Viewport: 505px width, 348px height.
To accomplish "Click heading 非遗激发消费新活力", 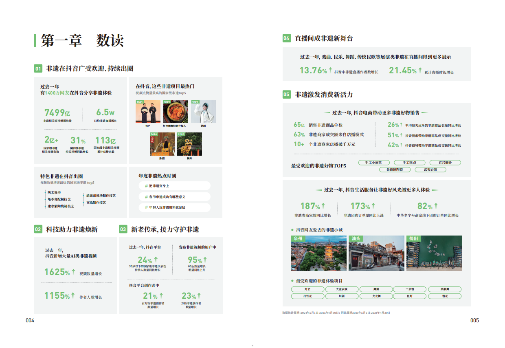I will pos(324,95).
